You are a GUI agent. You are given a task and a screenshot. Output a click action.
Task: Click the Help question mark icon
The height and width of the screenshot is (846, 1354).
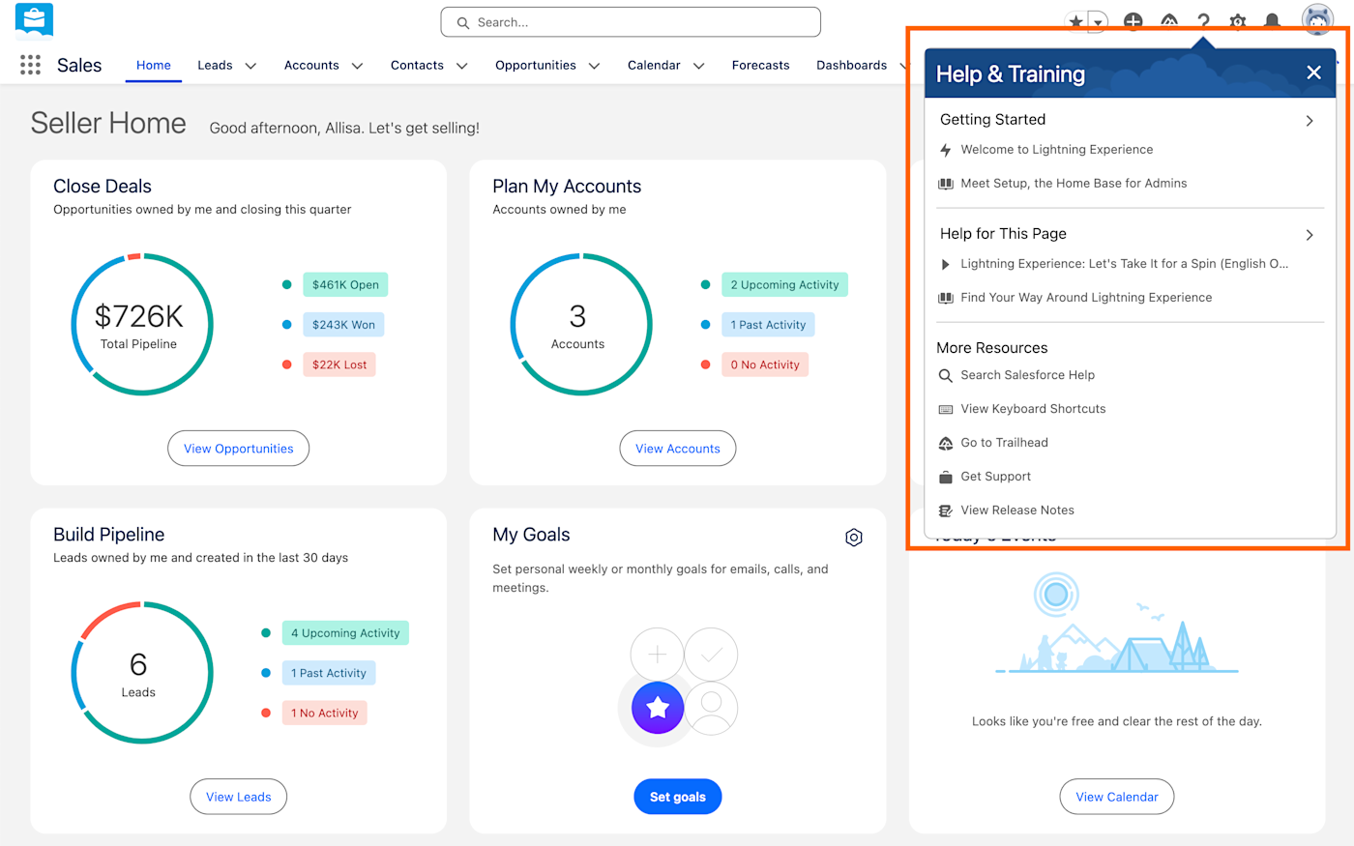point(1203,21)
